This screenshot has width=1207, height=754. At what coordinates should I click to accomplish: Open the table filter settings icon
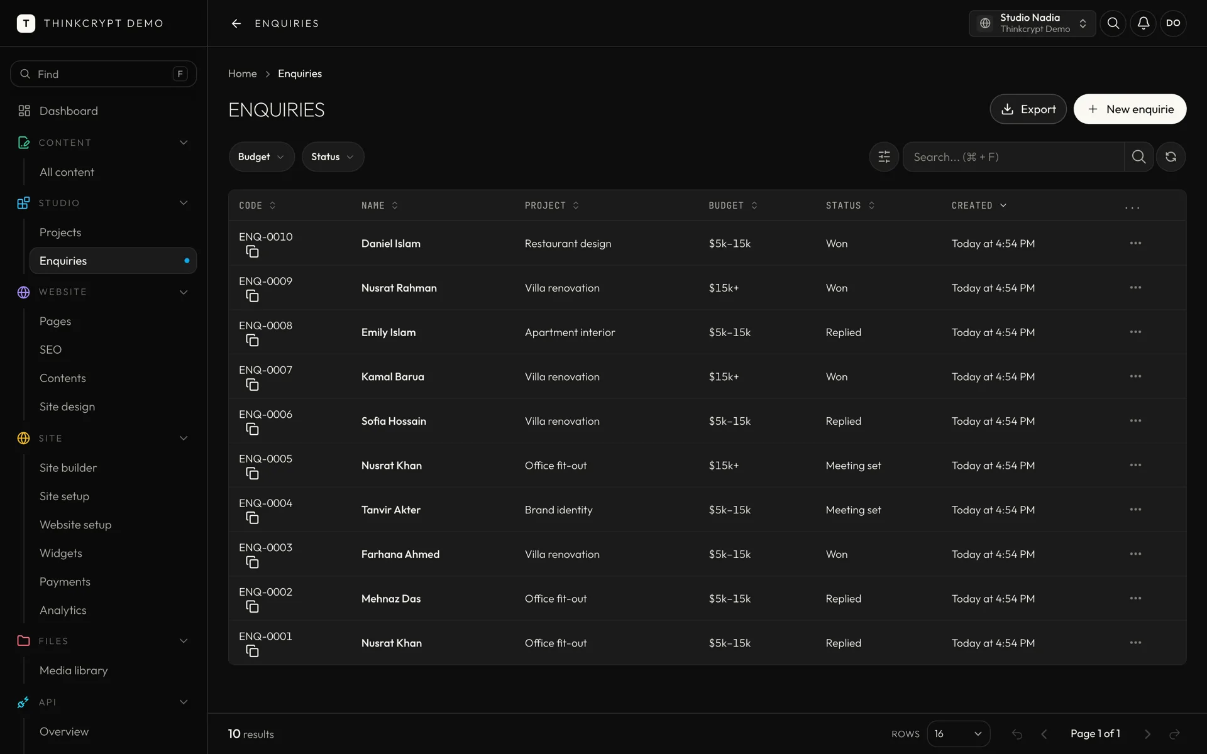884,156
